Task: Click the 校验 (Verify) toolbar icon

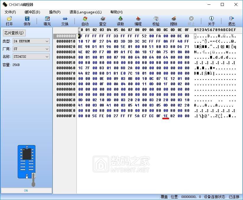Action: 156,21
